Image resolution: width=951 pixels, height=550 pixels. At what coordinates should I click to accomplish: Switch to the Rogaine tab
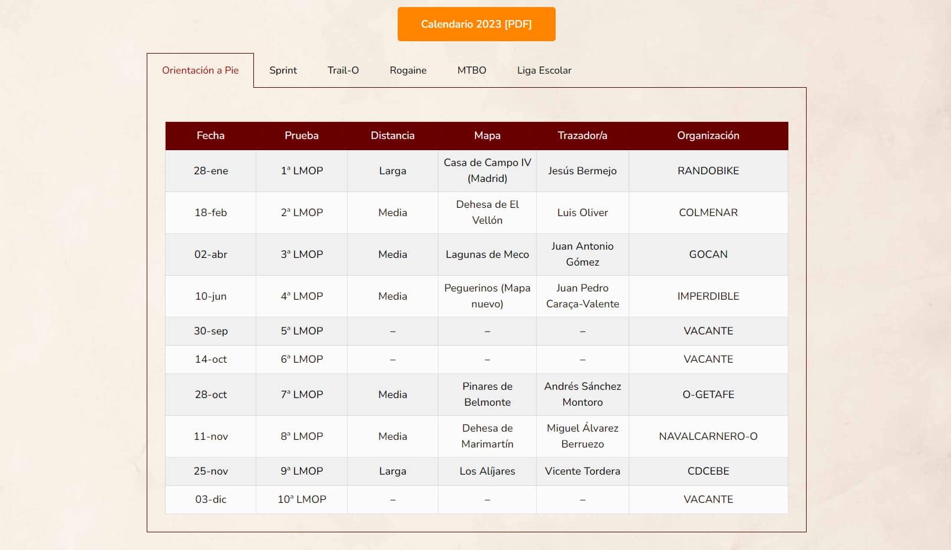click(x=408, y=70)
